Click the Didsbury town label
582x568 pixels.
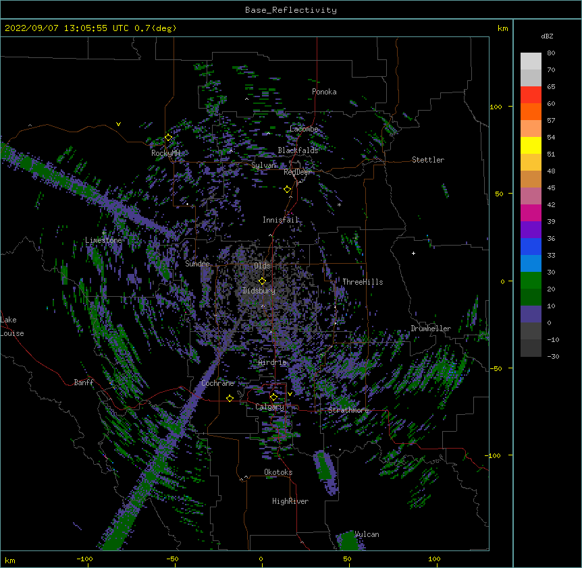coord(259,291)
